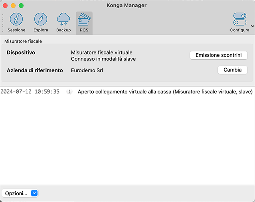Open the Configura settings
Screen dimensions: 255x202
[239, 22]
